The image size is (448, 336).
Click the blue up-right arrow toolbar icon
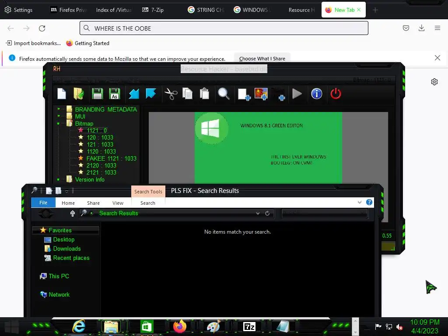tap(151, 93)
